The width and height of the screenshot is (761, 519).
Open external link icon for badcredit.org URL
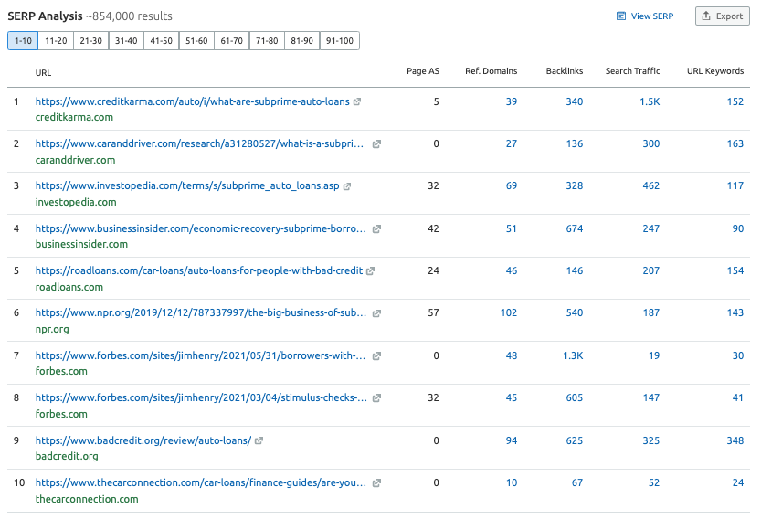259,440
